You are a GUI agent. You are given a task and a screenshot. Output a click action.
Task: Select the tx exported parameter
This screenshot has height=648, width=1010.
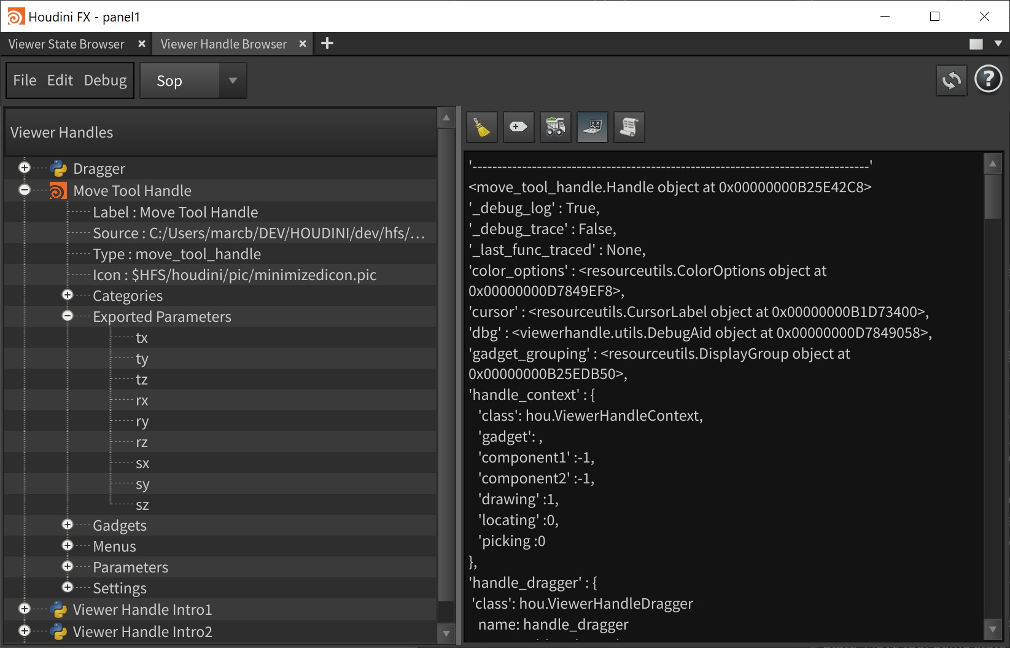[x=142, y=338]
